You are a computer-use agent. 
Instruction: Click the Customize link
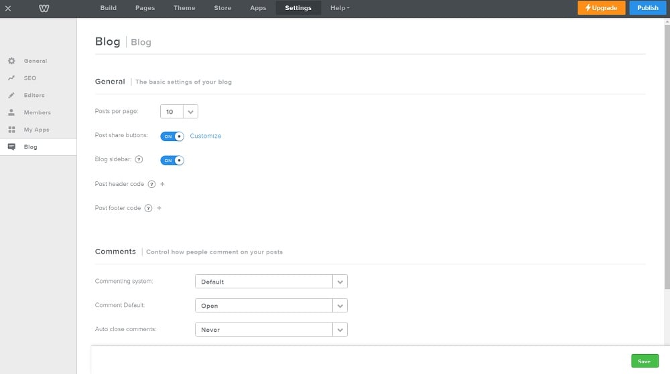click(205, 136)
